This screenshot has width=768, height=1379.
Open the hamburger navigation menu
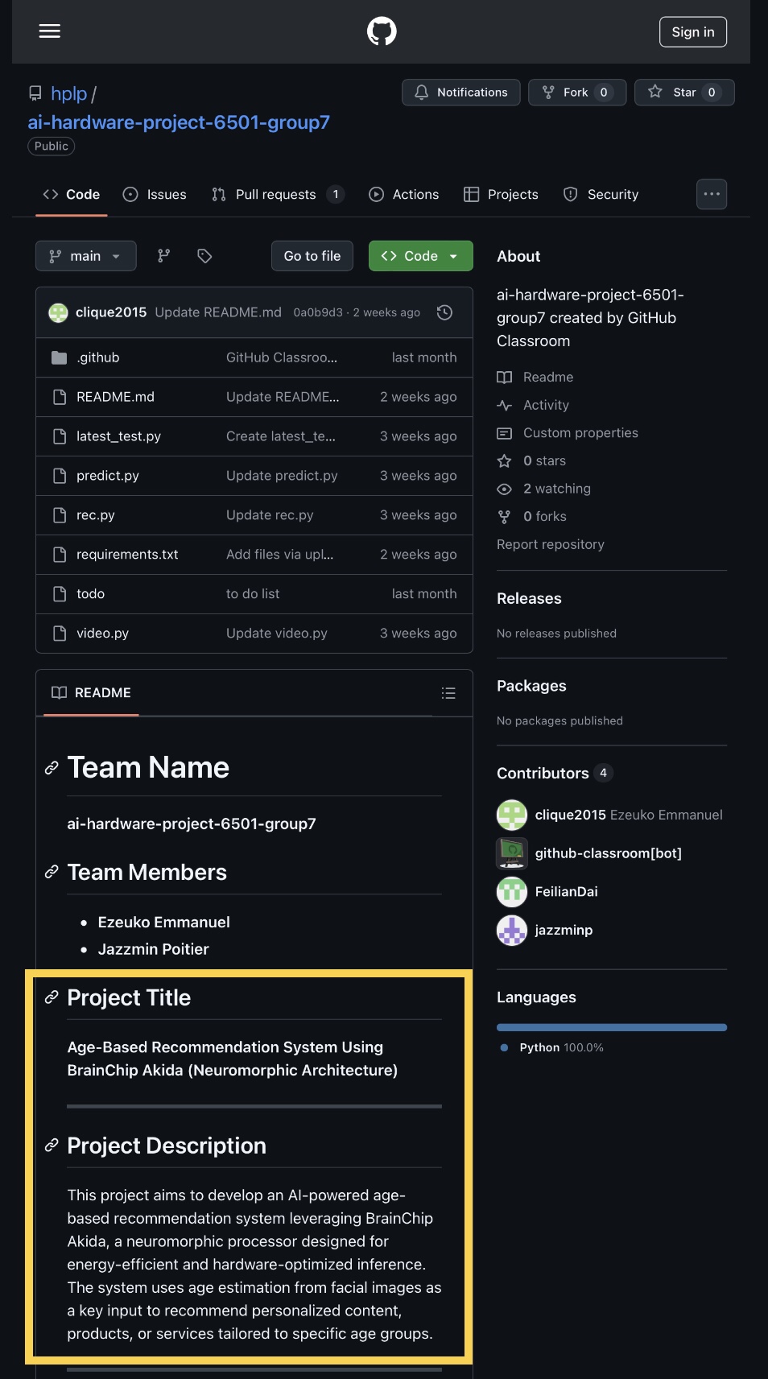(50, 31)
